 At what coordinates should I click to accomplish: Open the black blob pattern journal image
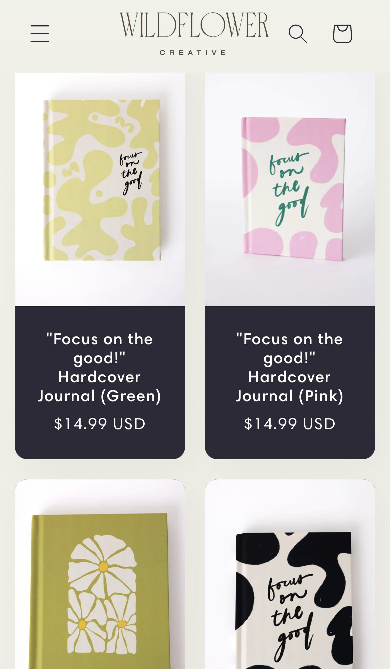[x=290, y=574]
